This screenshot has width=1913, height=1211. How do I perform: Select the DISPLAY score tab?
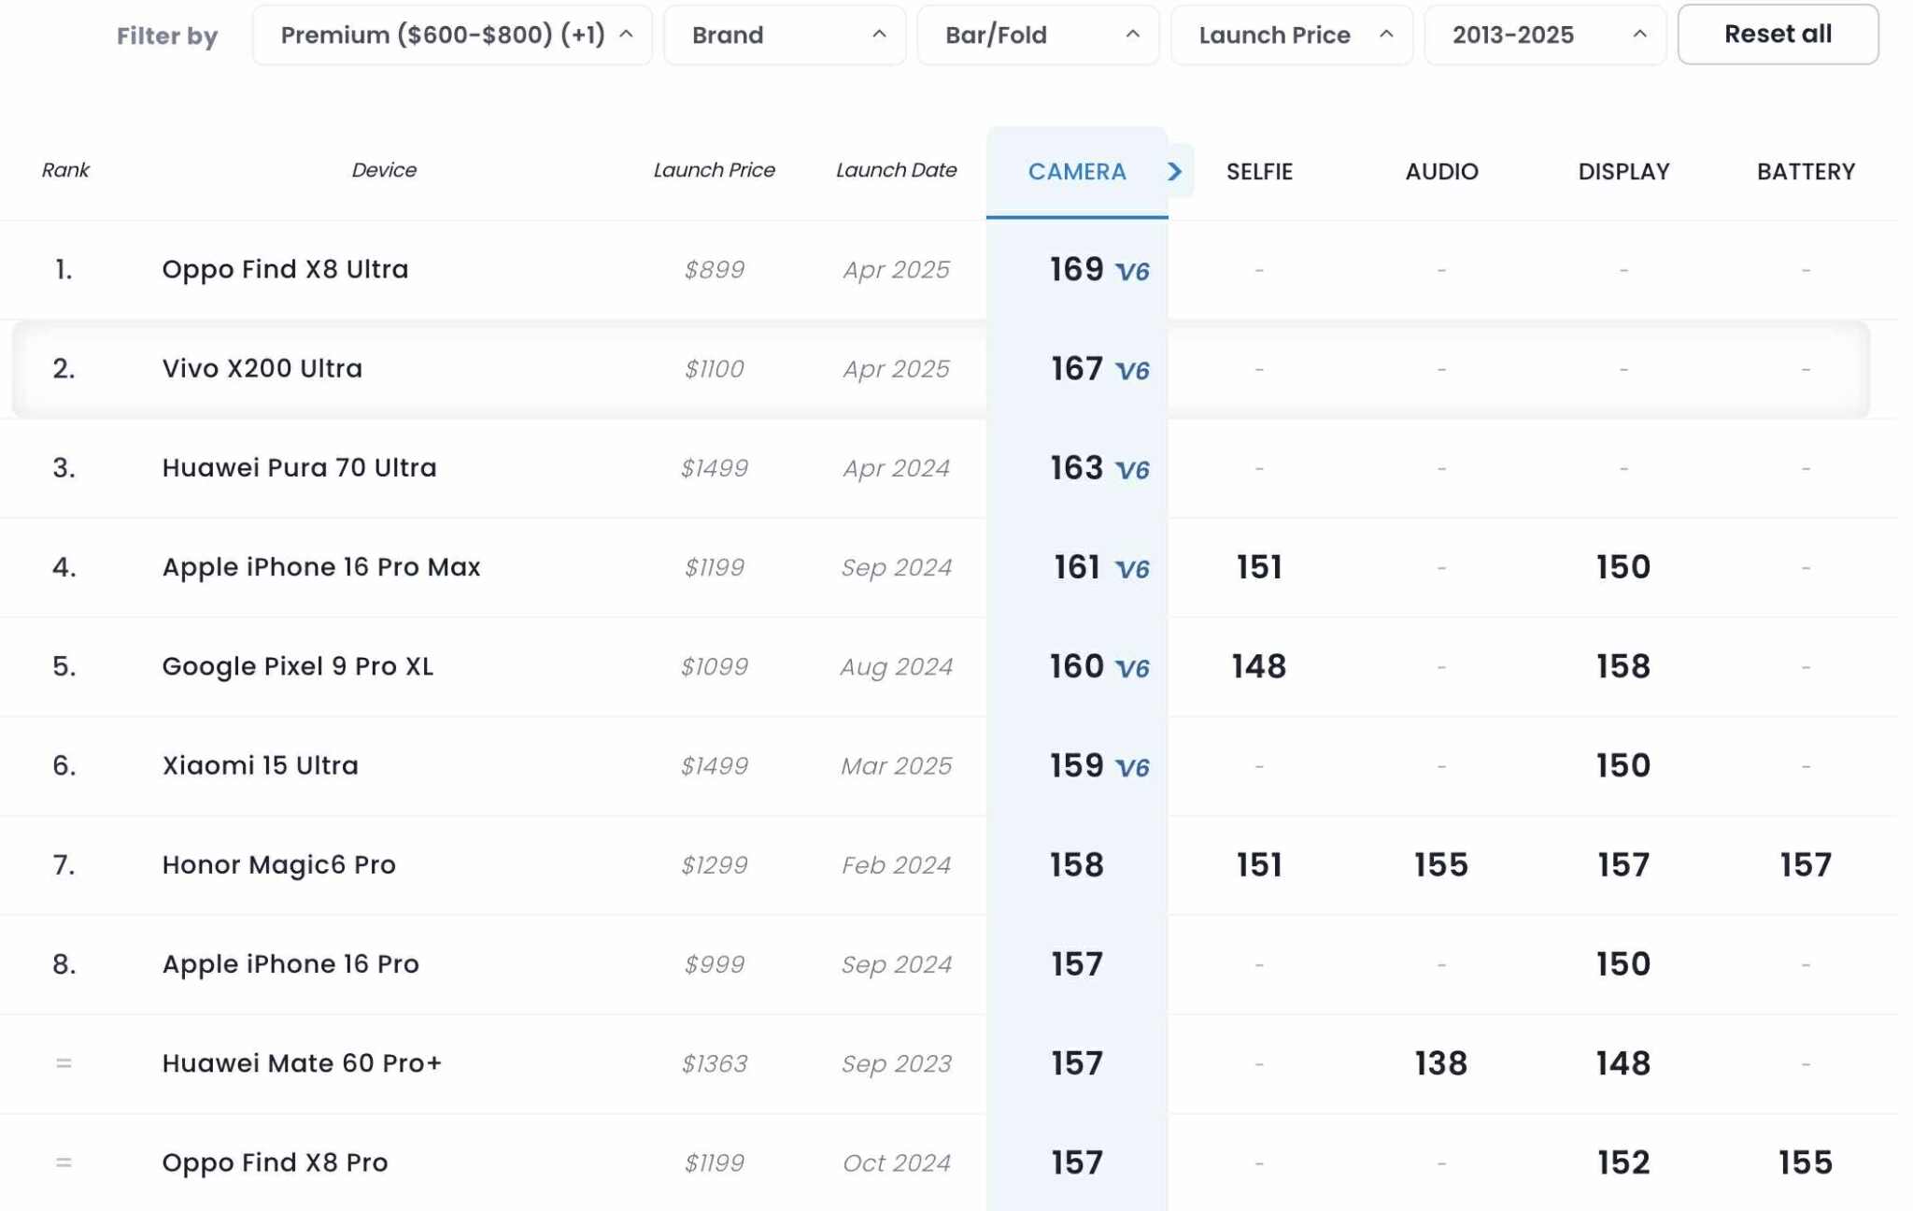point(1623,171)
